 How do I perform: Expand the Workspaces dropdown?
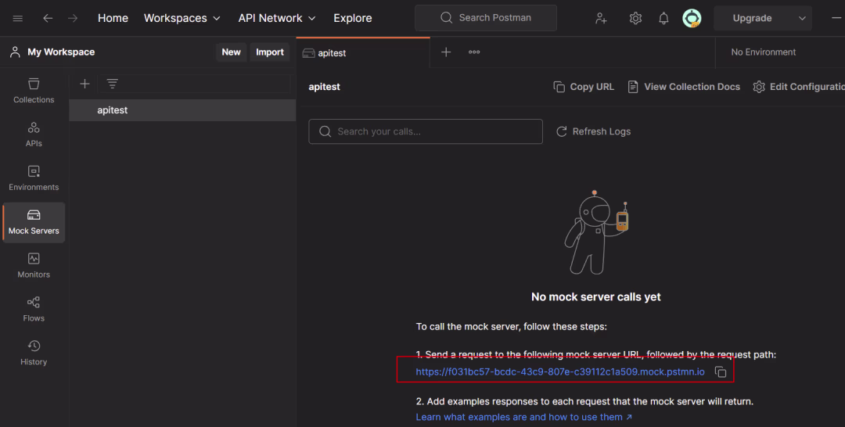click(182, 18)
